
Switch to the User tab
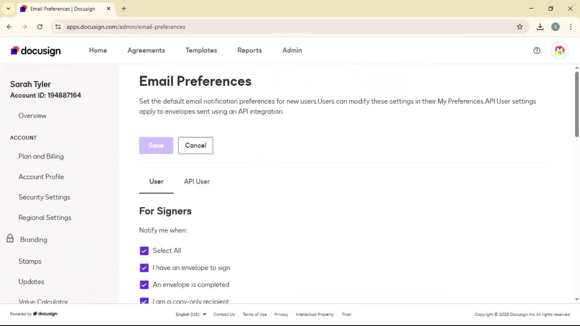pyautogui.click(x=156, y=181)
